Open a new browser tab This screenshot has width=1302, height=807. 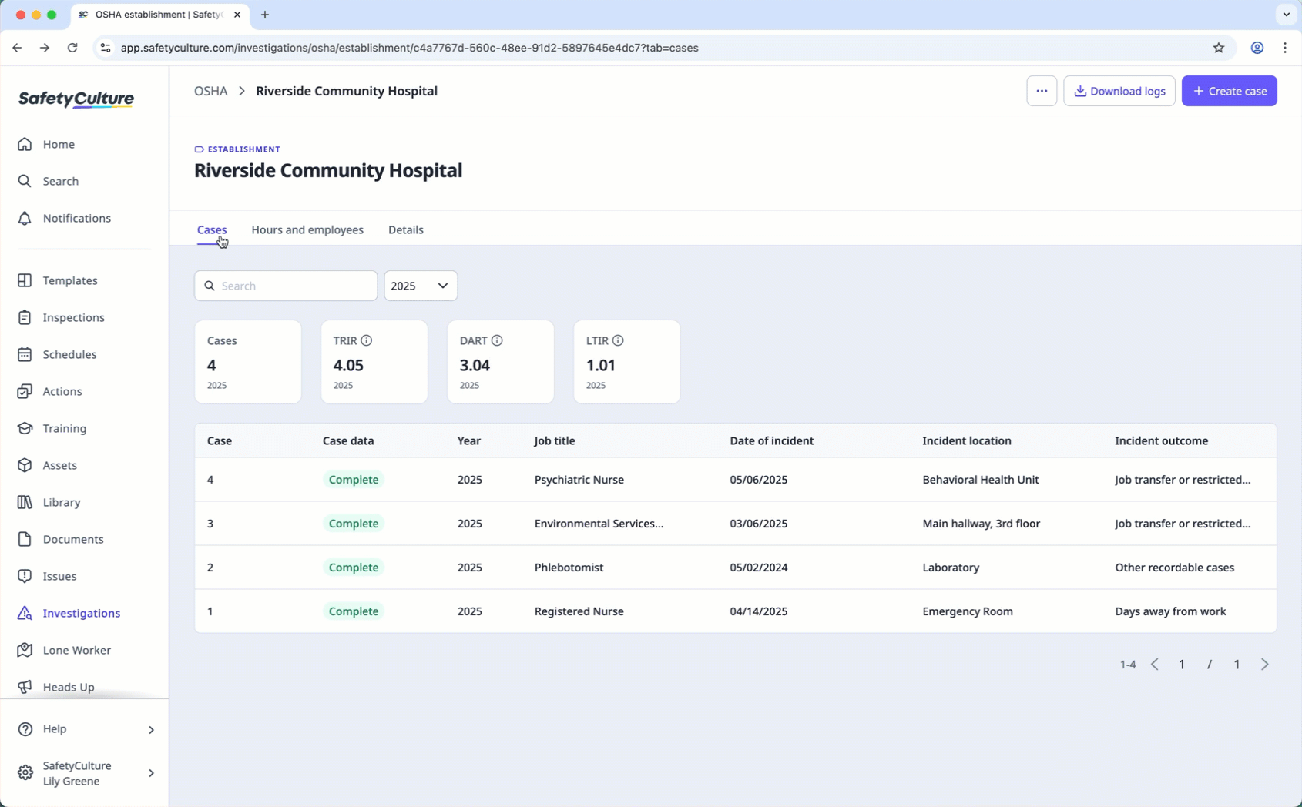point(265,15)
